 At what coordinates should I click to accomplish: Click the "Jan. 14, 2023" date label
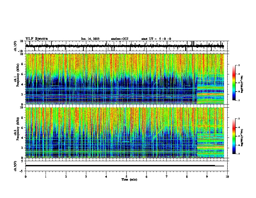point(90,39)
